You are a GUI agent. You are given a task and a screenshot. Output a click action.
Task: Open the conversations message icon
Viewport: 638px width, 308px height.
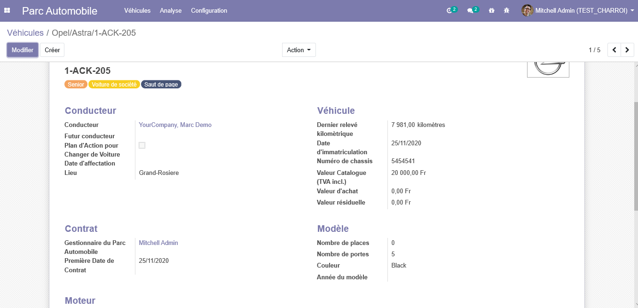[471, 10]
